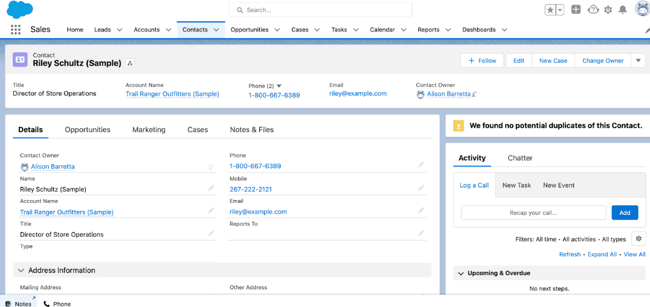
Task: Open activity timeline settings gear
Action: click(638, 239)
